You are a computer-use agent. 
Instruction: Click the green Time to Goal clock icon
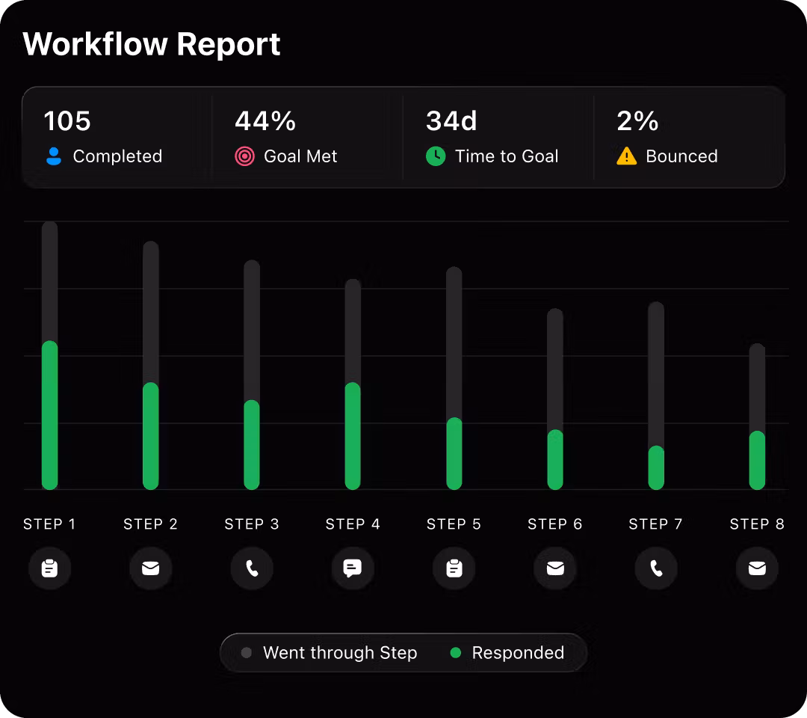point(436,156)
